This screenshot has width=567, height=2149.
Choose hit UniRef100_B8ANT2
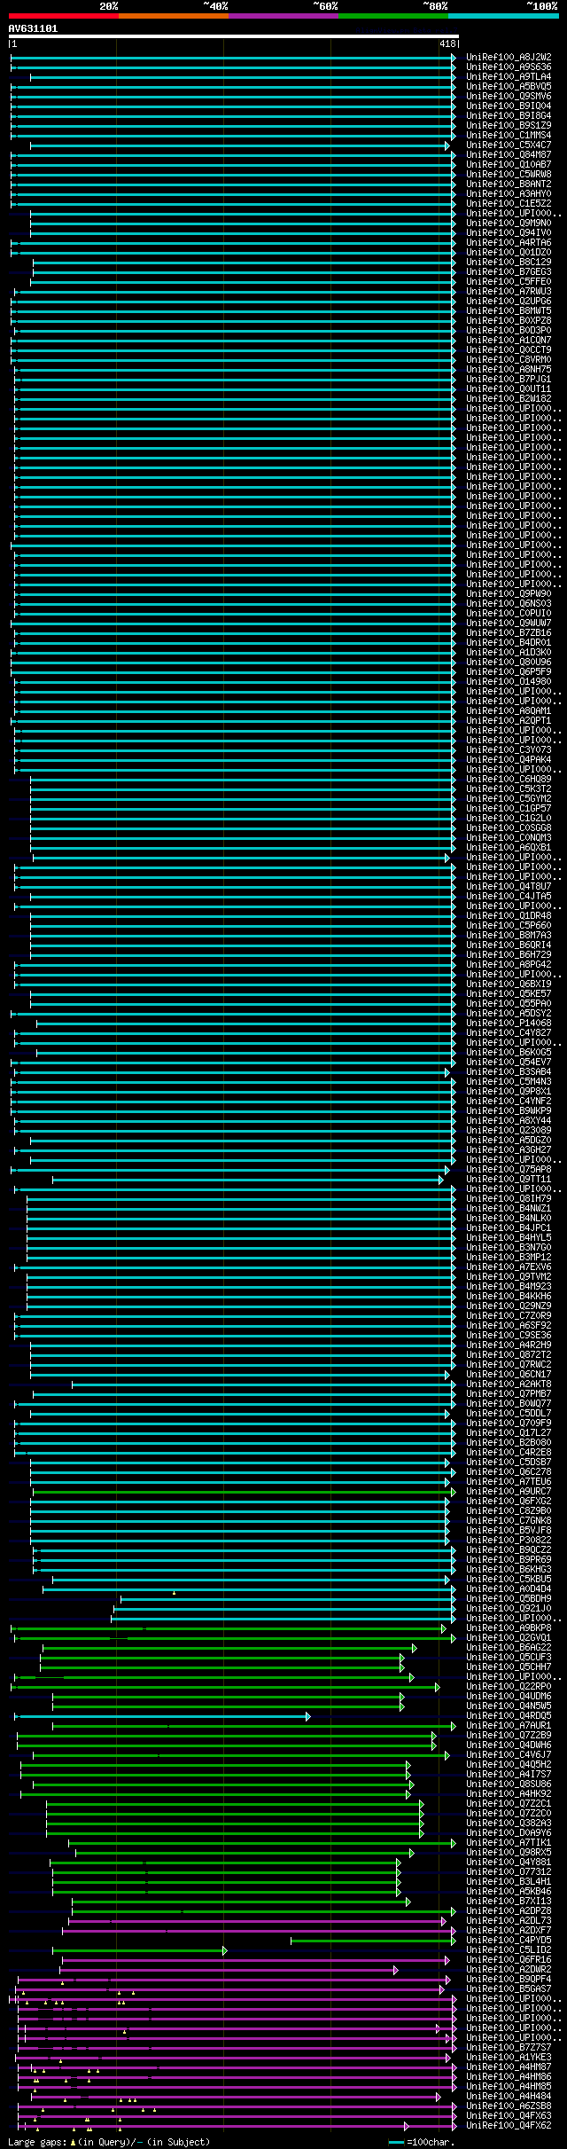click(x=509, y=184)
